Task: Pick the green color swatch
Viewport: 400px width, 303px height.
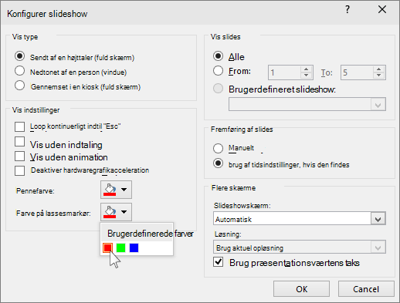Action: point(120,248)
